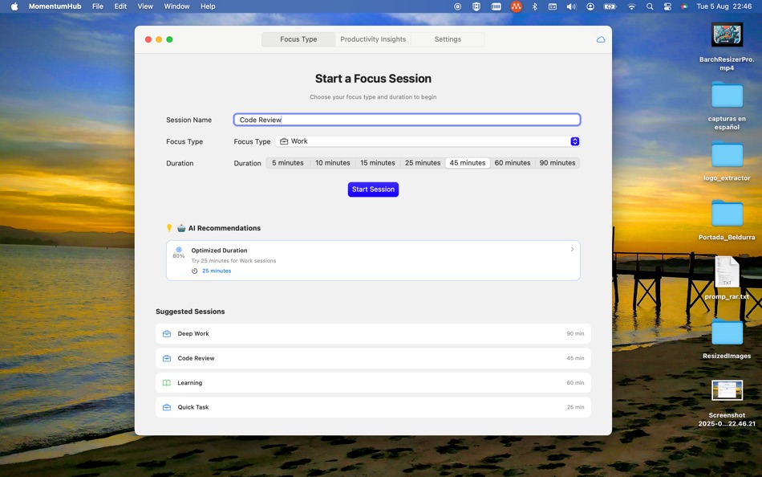This screenshot has height=477, width=762.
Task: Select the 60 minutes duration option
Action: [x=513, y=162]
